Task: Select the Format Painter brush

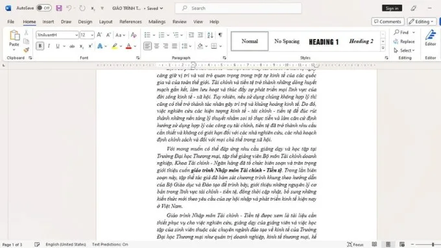Action: pos(27,50)
